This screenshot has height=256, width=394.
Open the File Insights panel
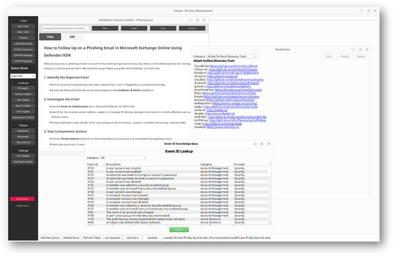point(23,100)
